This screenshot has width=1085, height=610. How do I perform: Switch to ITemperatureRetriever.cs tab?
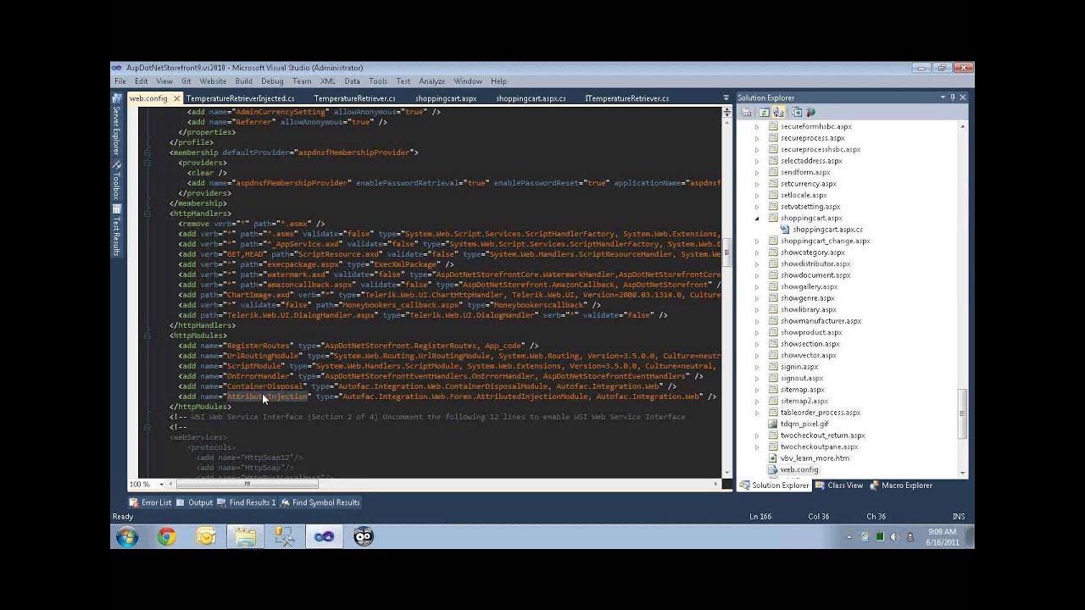click(x=627, y=98)
